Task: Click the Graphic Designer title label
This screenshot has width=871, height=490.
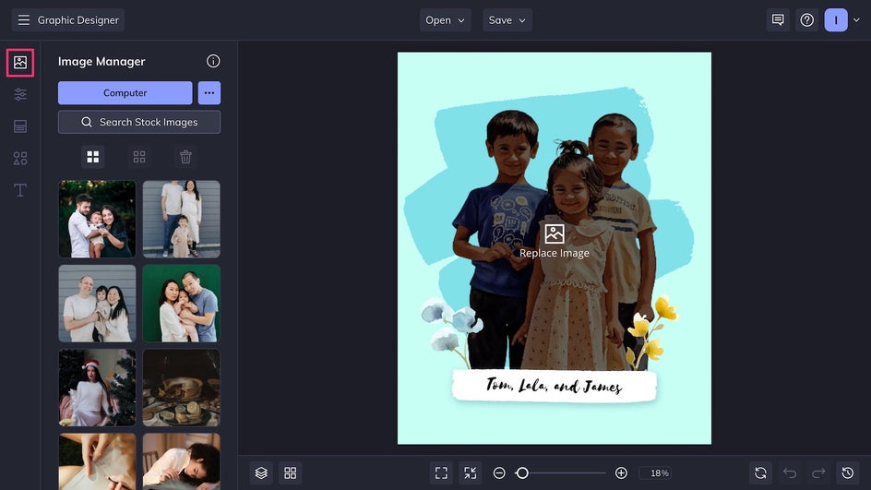Action: tap(78, 20)
